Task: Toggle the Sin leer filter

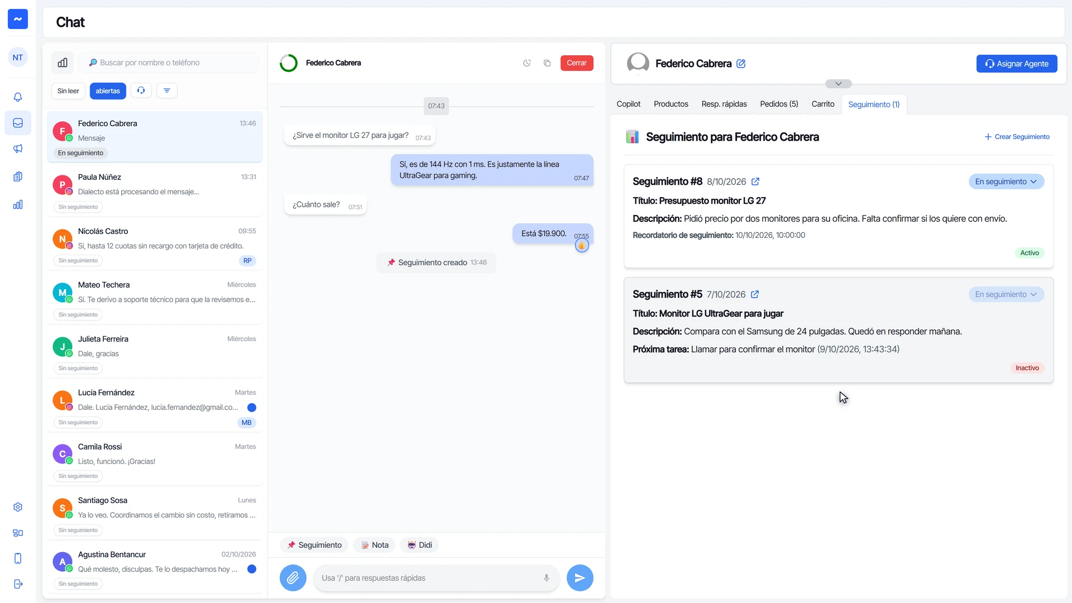Action: [68, 91]
